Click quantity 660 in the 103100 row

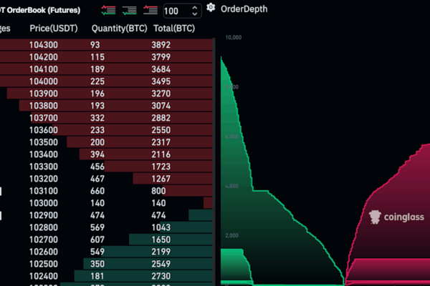coord(97,191)
